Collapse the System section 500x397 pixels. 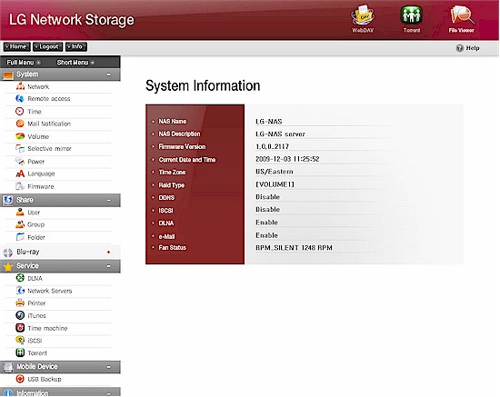click(109, 74)
